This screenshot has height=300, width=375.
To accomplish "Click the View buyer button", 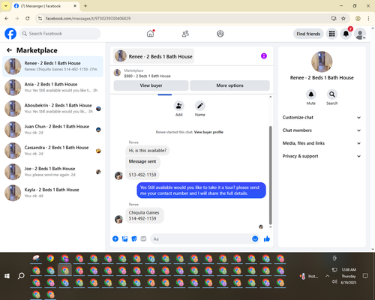I will [x=151, y=85].
